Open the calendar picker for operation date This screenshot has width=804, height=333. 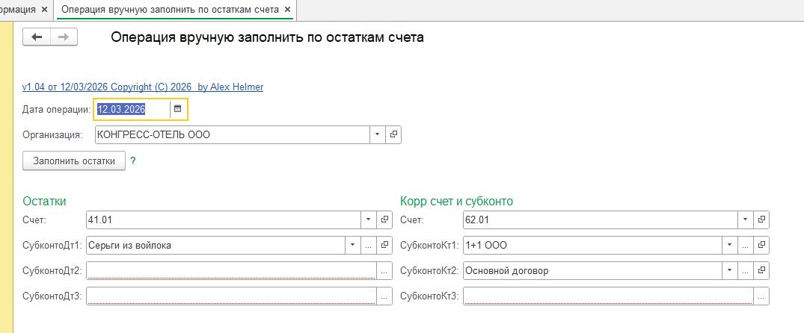pyautogui.click(x=177, y=110)
